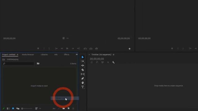The width and height of the screenshot is (198, 111).
Task: Switch Project panel to List view
Action: coord(8,109)
